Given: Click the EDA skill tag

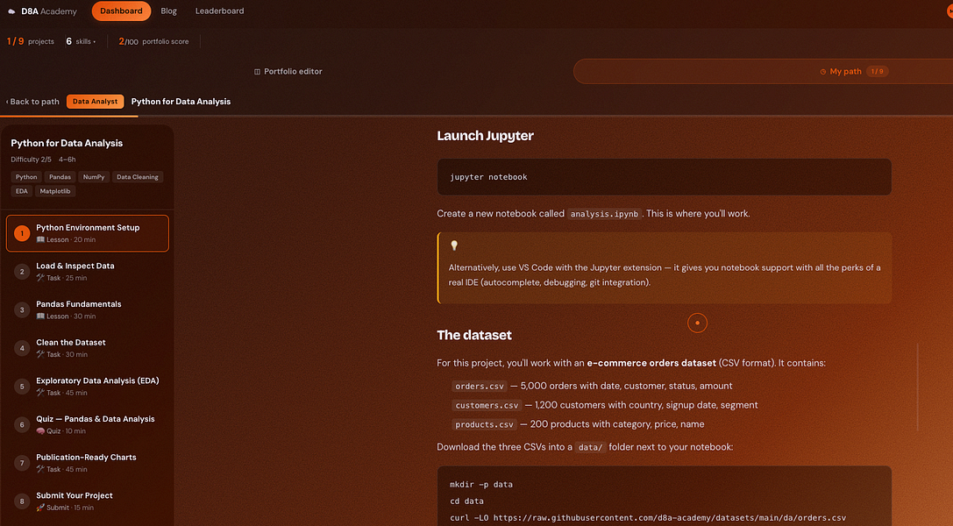Looking at the screenshot, I should 22,191.
